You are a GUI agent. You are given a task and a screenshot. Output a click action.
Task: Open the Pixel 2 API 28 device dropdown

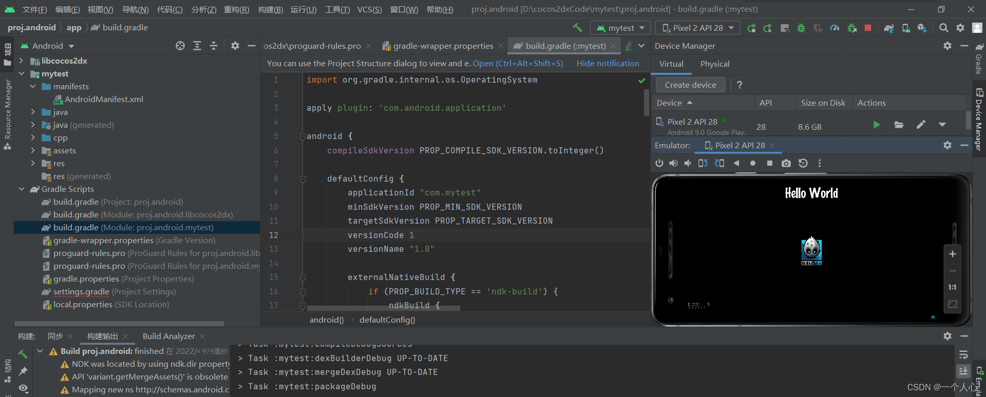click(x=698, y=28)
